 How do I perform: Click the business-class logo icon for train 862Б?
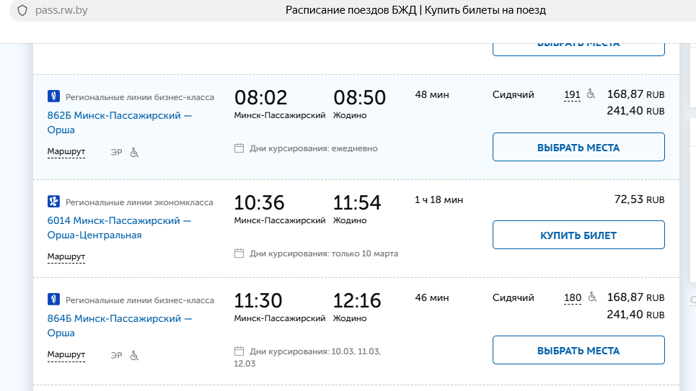click(x=53, y=96)
